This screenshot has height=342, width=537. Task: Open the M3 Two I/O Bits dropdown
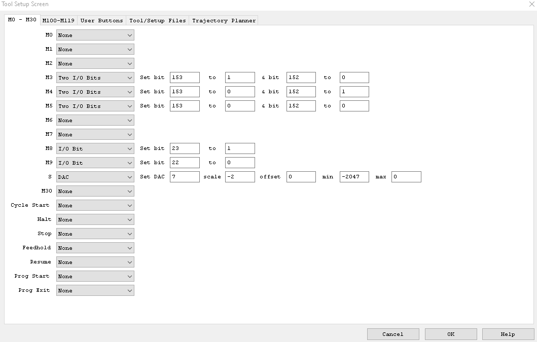[95, 78]
